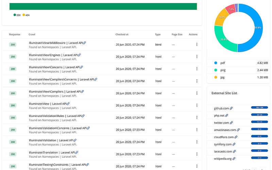Click the 1.30 MB jpg size value

(262, 77)
